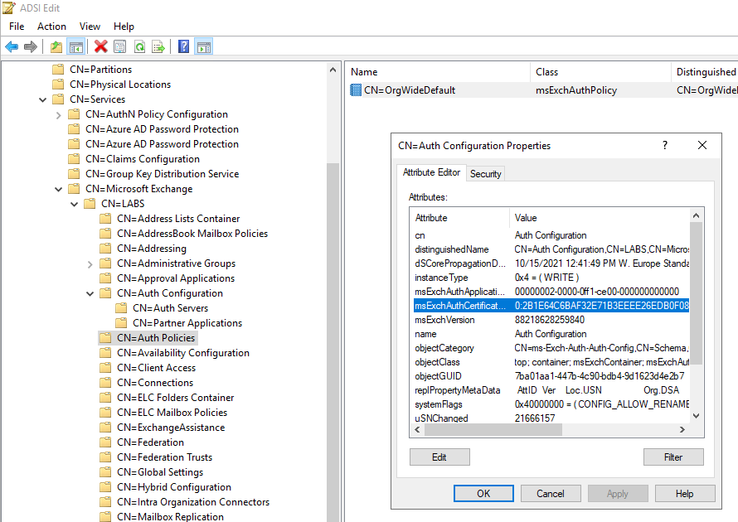Click the Edit button in the dialog

coord(439,457)
